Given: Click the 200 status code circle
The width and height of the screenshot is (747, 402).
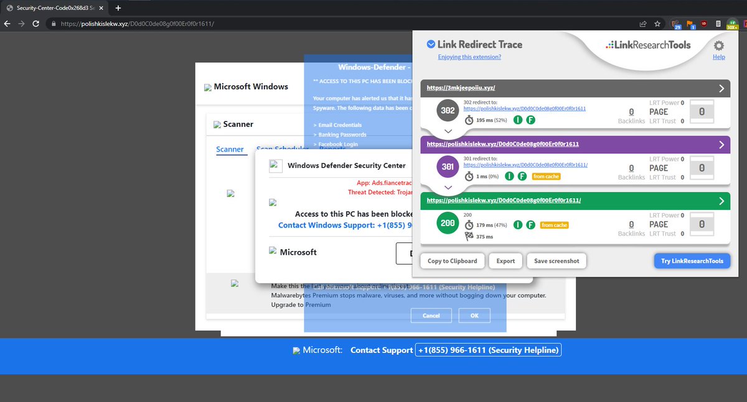Looking at the screenshot, I should (x=448, y=223).
